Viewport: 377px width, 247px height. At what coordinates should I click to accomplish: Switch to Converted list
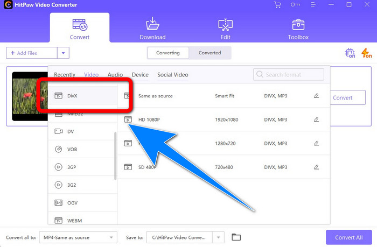tap(210, 53)
